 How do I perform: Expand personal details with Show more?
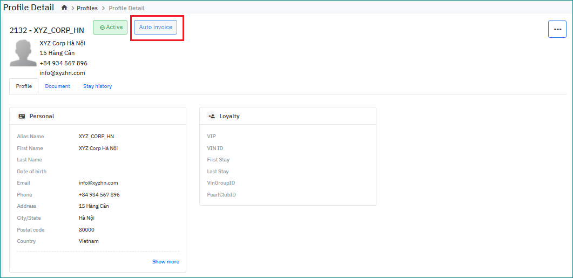pyautogui.click(x=165, y=262)
